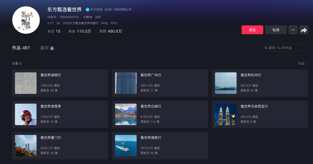
Task: Click the 看世界广州行 title
Action: pos(151,75)
